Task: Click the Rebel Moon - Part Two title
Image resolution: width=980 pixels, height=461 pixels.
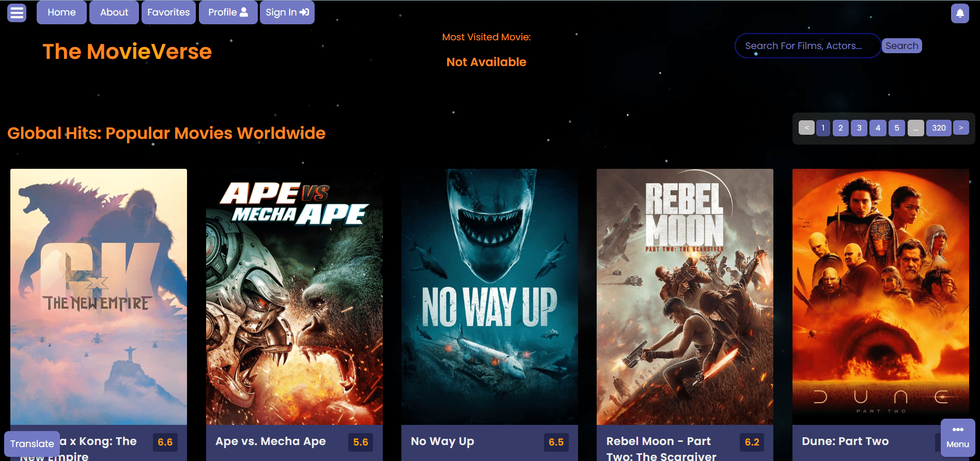Action: pos(661,449)
